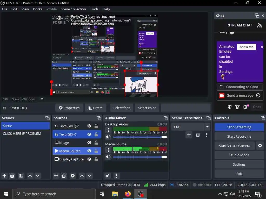Hide the Display Capture source
This screenshot has width=266, height=199.
tap(89, 159)
